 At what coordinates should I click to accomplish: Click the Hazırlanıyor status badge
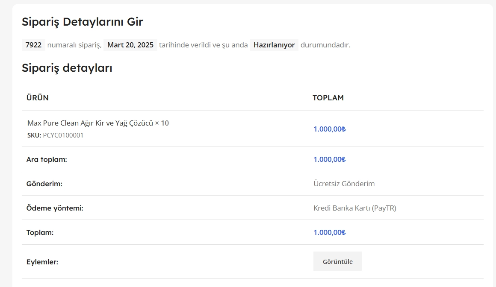(274, 45)
